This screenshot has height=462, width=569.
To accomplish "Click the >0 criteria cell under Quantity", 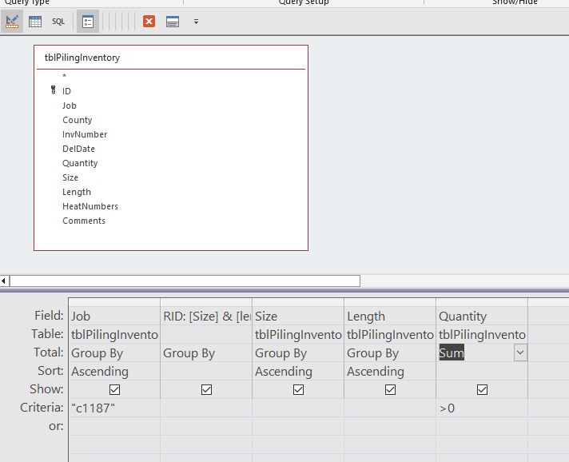I will click(x=482, y=408).
